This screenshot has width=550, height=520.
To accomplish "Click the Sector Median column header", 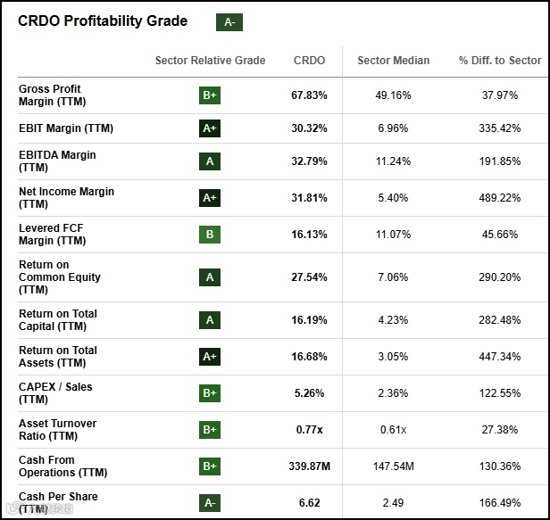I will [x=393, y=61].
